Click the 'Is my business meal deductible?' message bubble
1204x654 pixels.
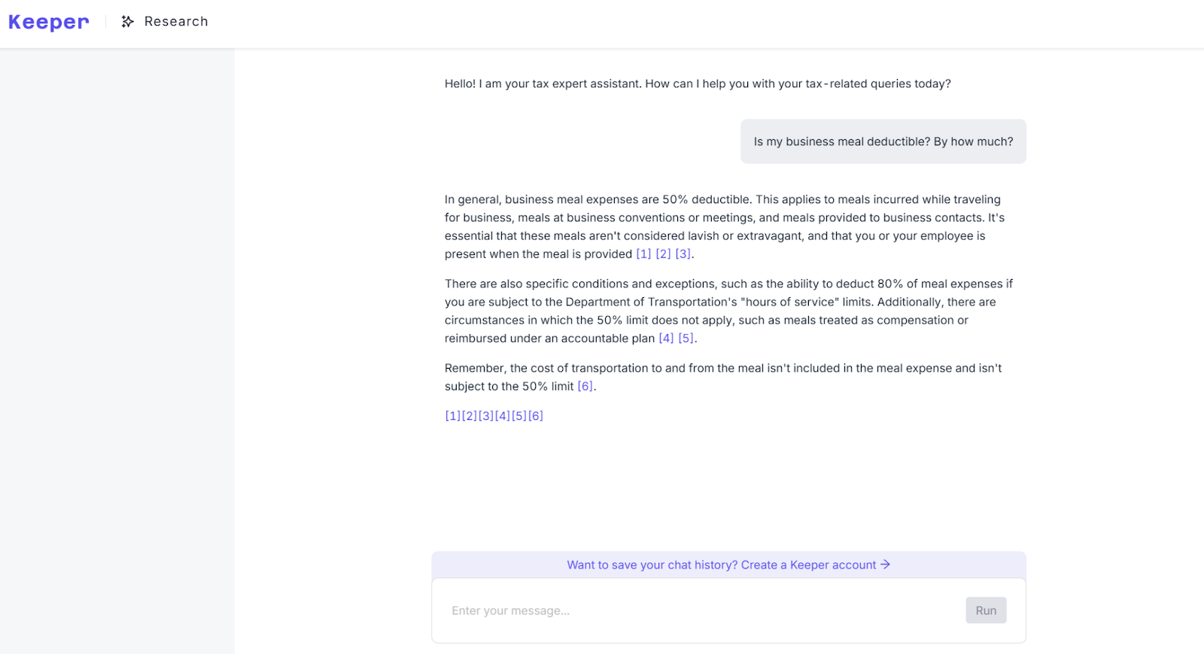coord(883,141)
